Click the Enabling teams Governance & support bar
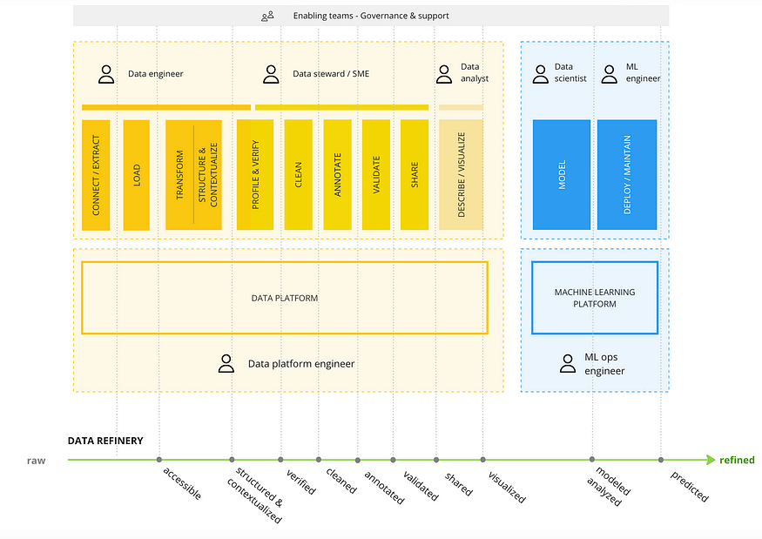This screenshot has width=762, height=539. (371, 16)
